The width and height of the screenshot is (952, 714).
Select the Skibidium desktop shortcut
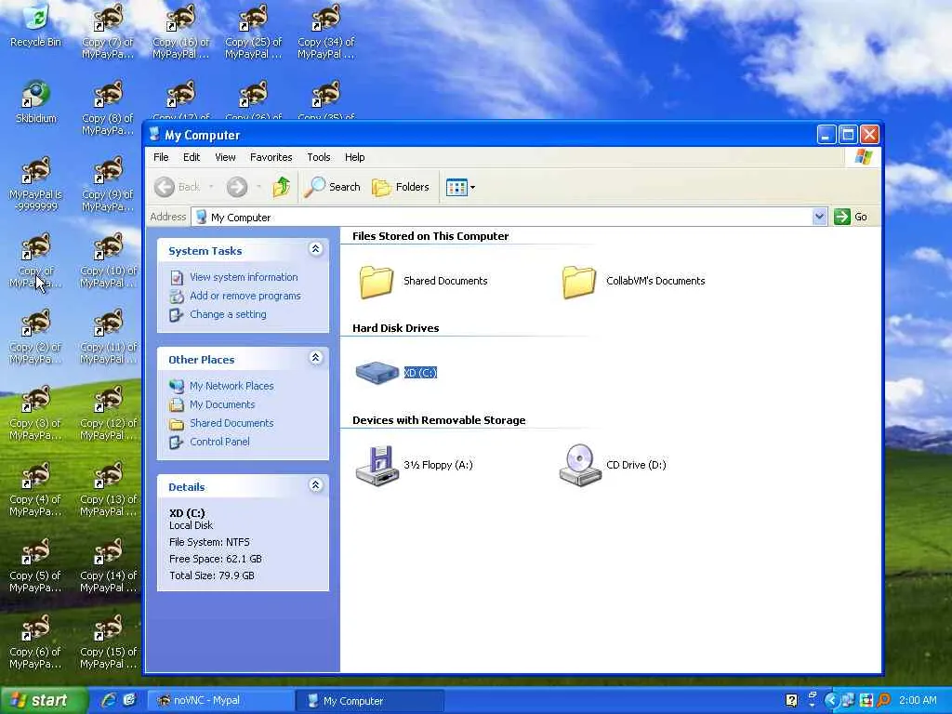[x=36, y=102]
